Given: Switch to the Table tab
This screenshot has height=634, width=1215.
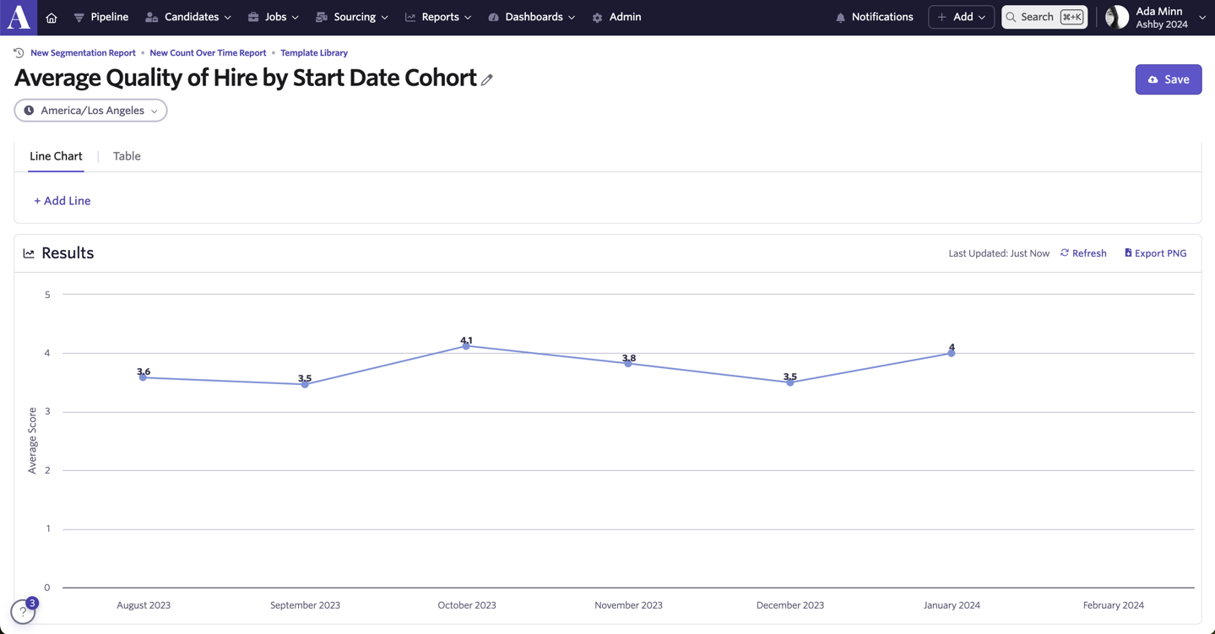Looking at the screenshot, I should (127, 156).
